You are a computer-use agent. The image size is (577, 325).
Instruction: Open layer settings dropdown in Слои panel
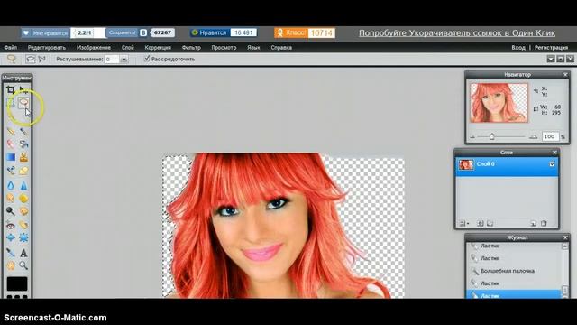[463, 223]
